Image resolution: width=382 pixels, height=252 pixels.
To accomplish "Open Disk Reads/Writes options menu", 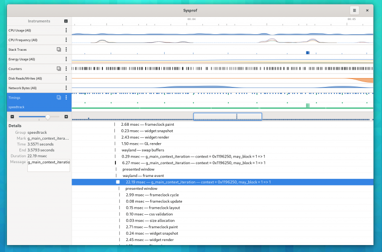I will coord(66,78).
